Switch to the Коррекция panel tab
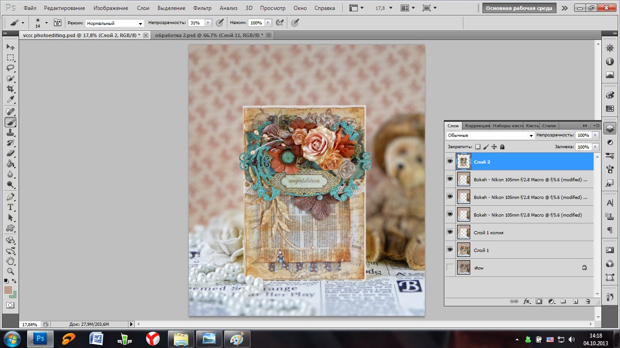Image resolution: width=620 pixels, height=348 pixels. pos(477,126)
